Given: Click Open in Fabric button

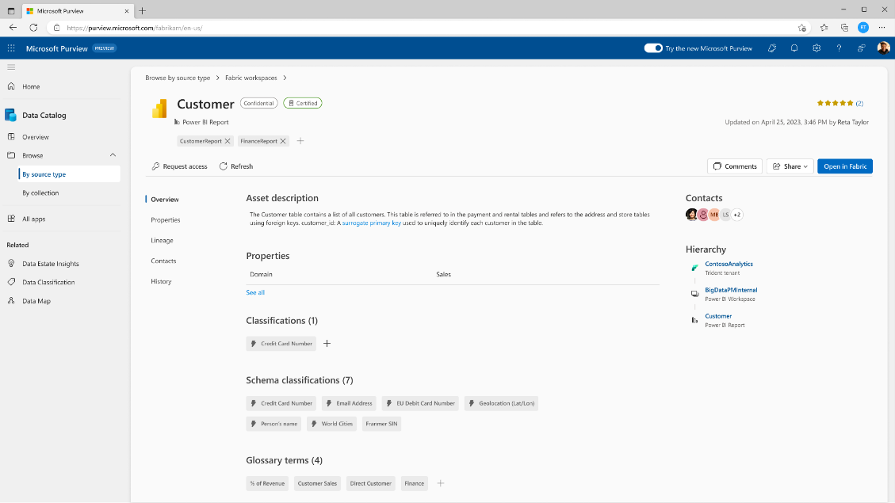Looking at the screenshot, I should tap(845, 166).
